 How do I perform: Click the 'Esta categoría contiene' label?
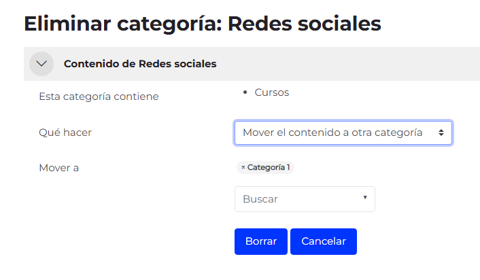tap(99, 97)
